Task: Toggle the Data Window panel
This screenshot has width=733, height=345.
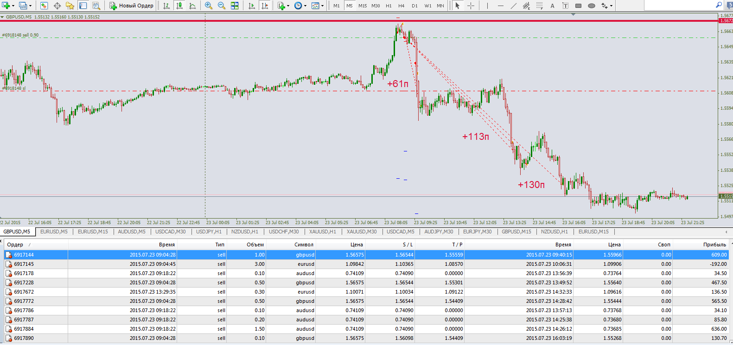Action: [x=57, y=6]
